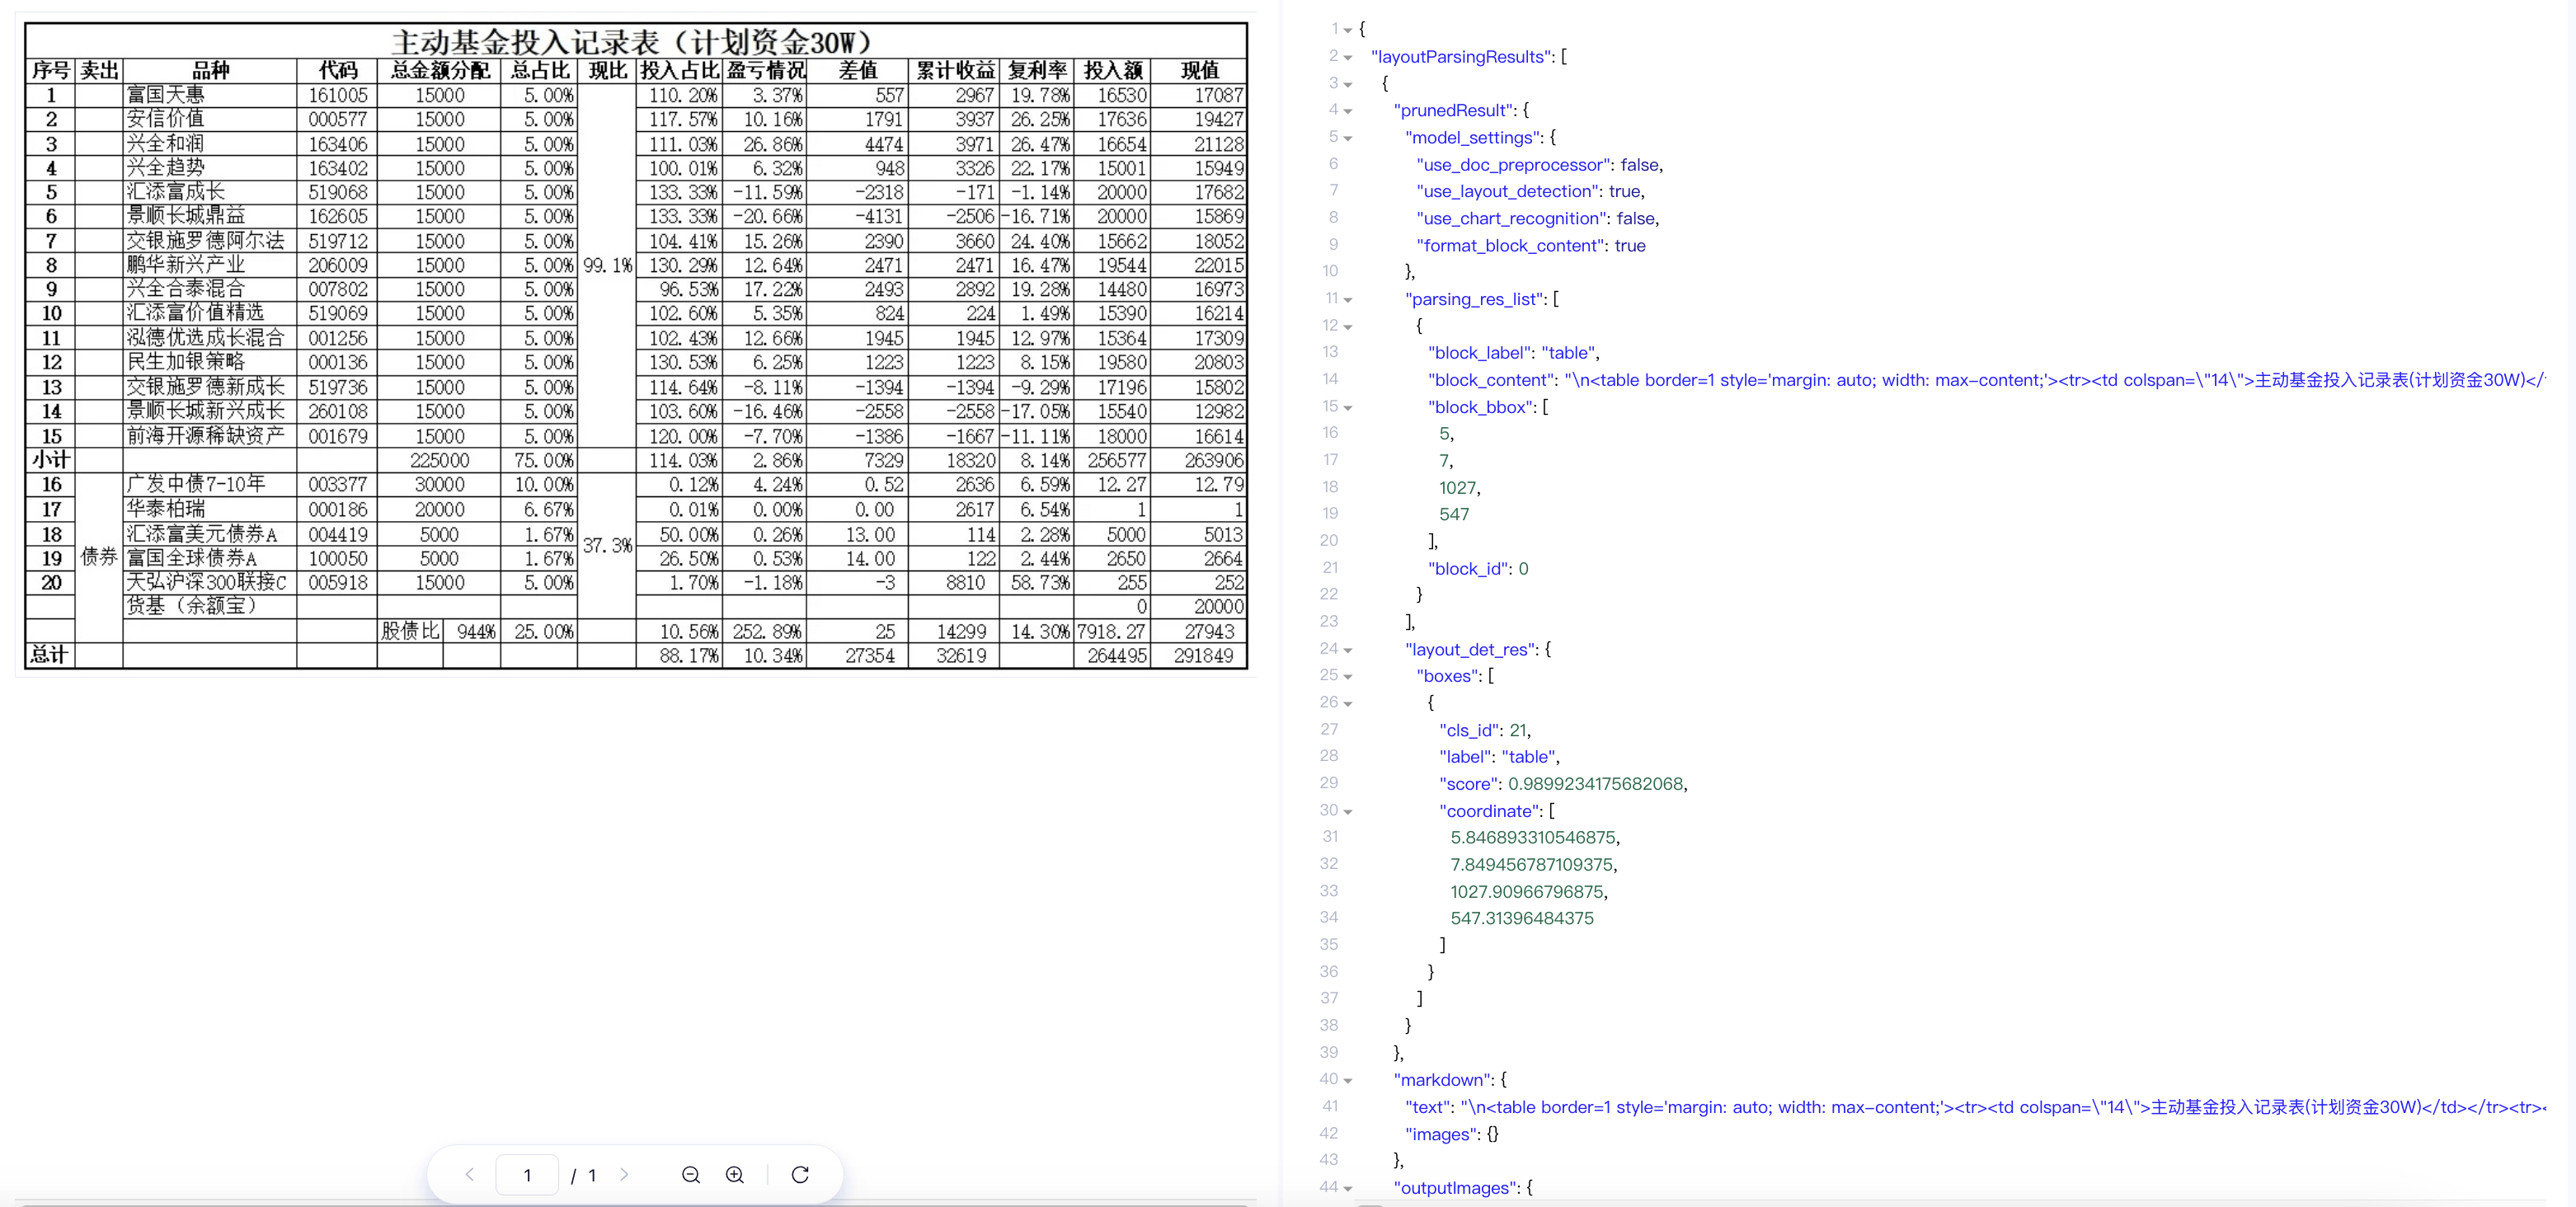Collapse the block_bbox array
The width and height of the screenshot is (2576, 1207).
tap(1347, 407)
